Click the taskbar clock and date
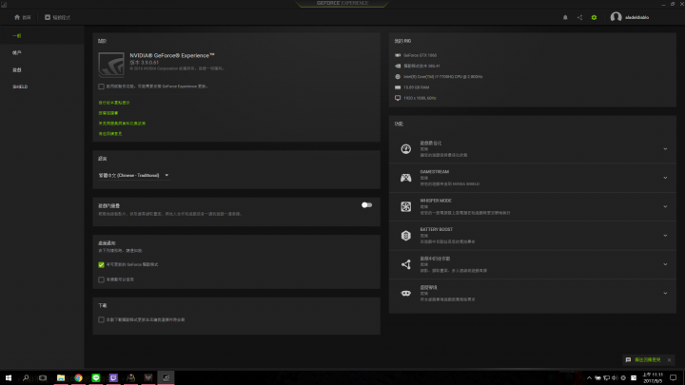The image size is (685, 385). tap(653, 378)
